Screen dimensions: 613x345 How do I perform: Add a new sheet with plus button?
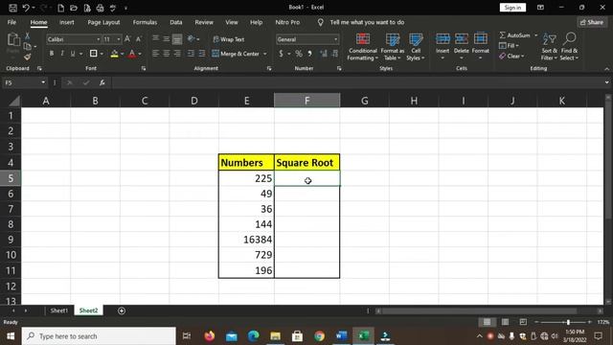[122, 310]
